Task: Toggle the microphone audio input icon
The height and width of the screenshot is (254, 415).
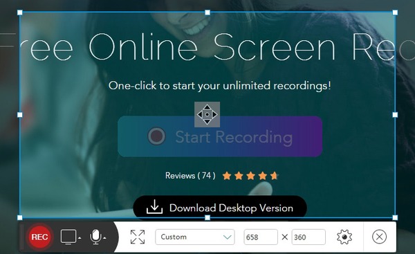Action: click(95, 237)
